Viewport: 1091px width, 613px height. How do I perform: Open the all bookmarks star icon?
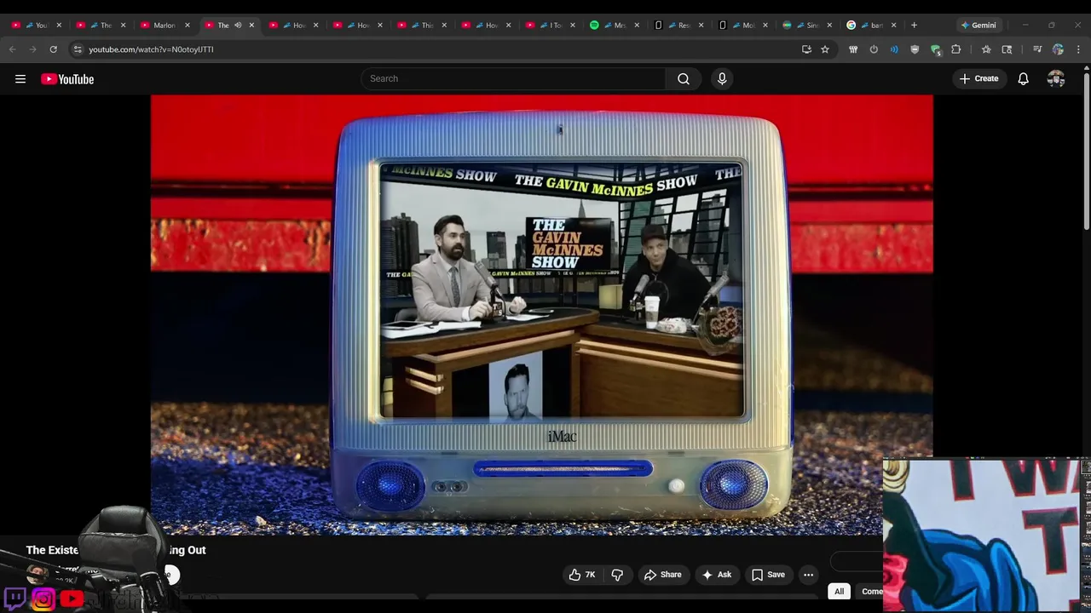[986, 49]
